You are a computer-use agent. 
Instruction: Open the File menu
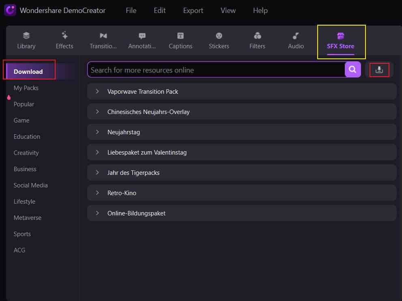click(131, 11)
